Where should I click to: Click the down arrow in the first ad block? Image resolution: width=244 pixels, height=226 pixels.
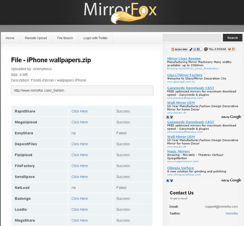pos(171,117)
